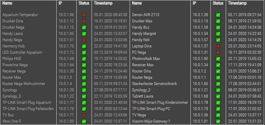
Task: Click the green status icon for Xbox One S
Action: pos(84,121)
